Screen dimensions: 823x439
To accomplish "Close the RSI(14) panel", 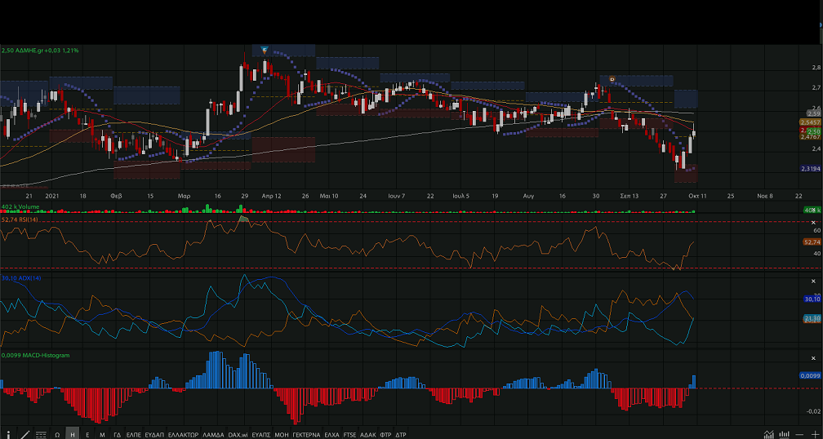I will 813,223.
